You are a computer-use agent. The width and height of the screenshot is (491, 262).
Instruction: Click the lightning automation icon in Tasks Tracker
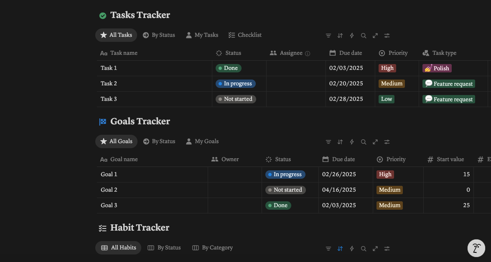[352, 36]
